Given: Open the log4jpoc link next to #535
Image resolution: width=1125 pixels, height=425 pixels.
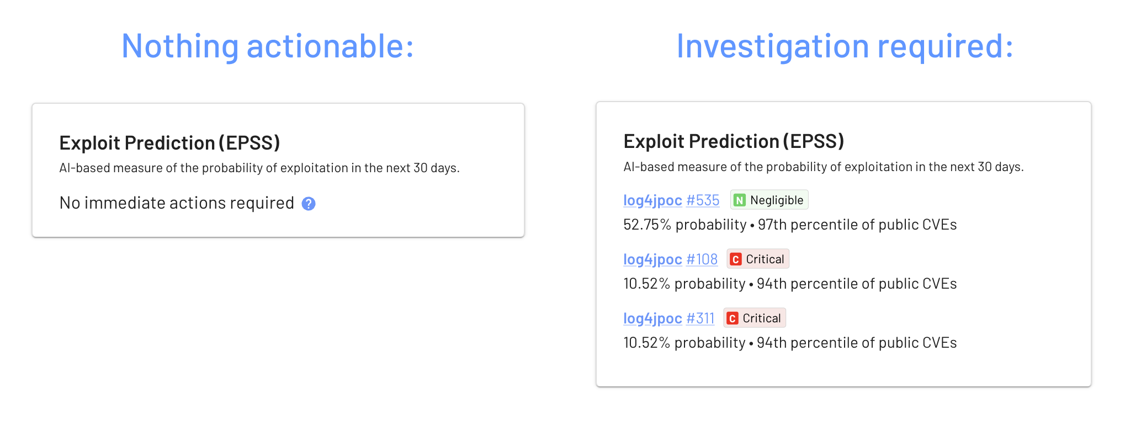Looking at the screenshot, I should [x=652, y=200].
